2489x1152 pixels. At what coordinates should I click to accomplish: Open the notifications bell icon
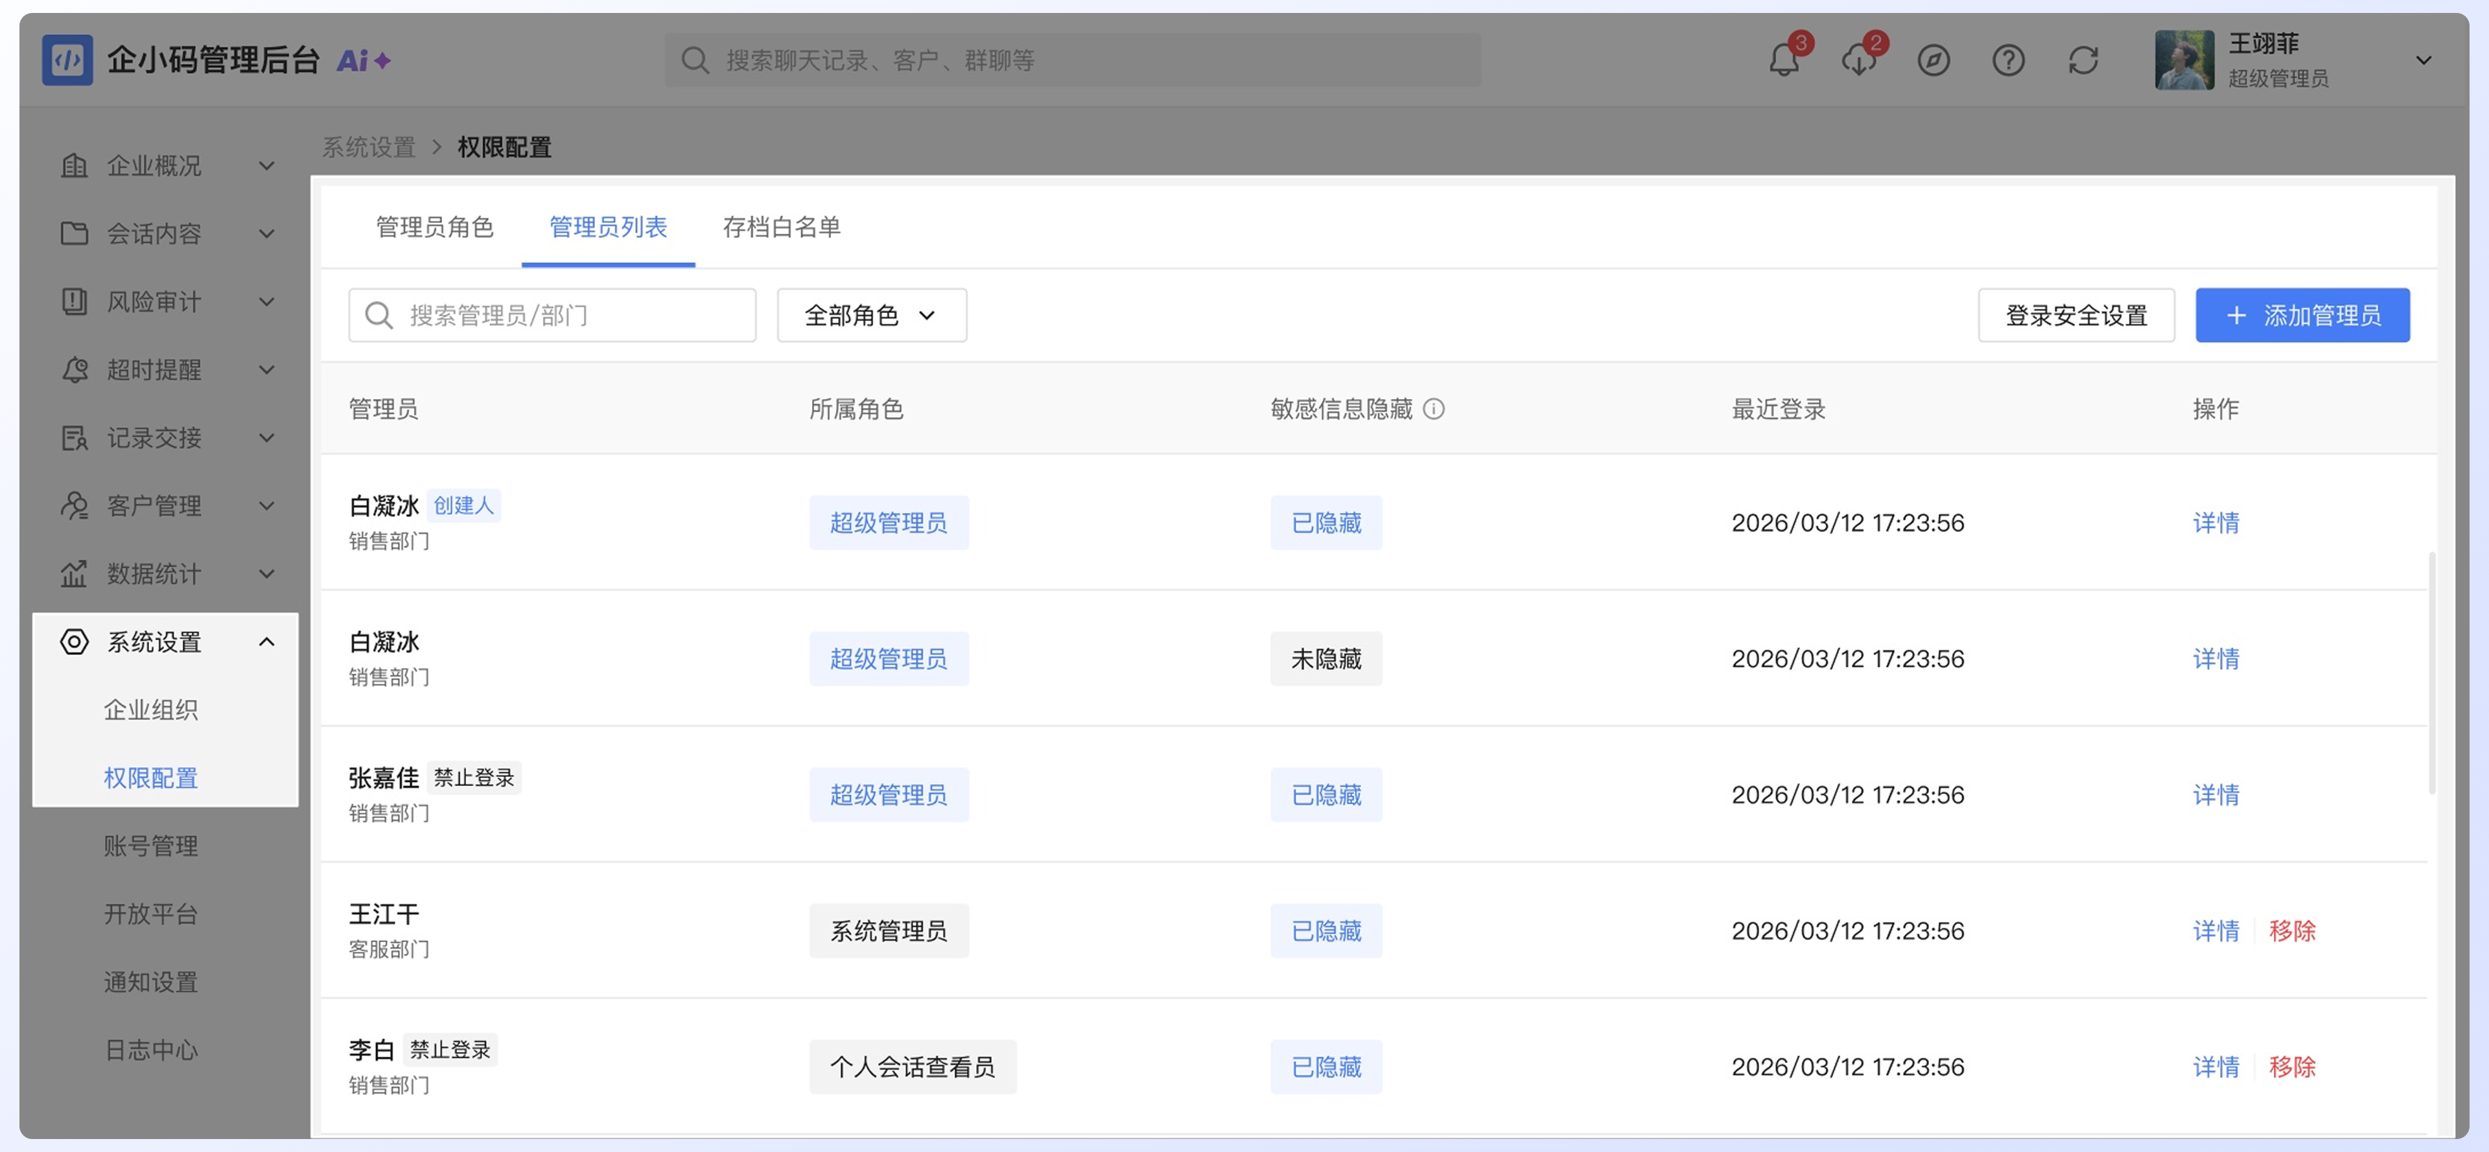[x=1784, y=61]
